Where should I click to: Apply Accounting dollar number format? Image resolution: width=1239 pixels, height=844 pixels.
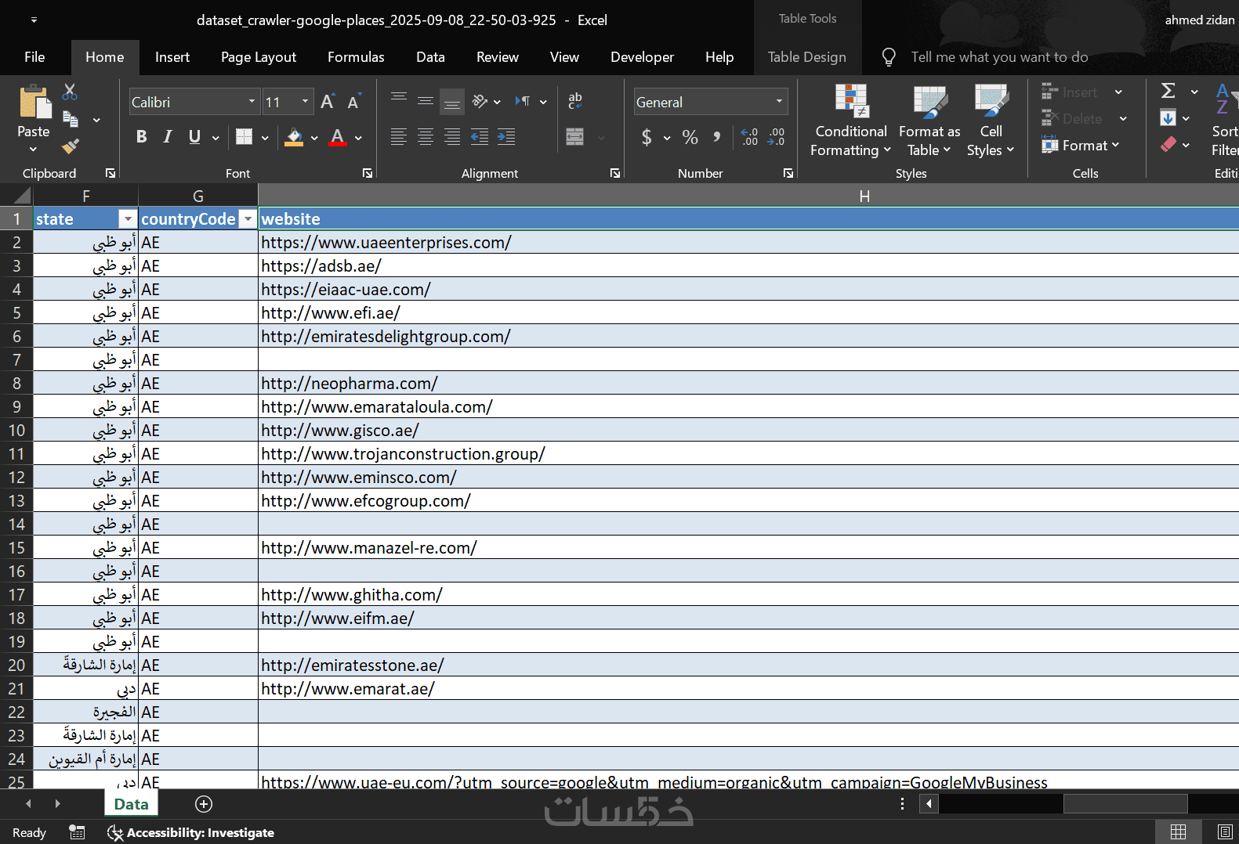pos(647,138)
